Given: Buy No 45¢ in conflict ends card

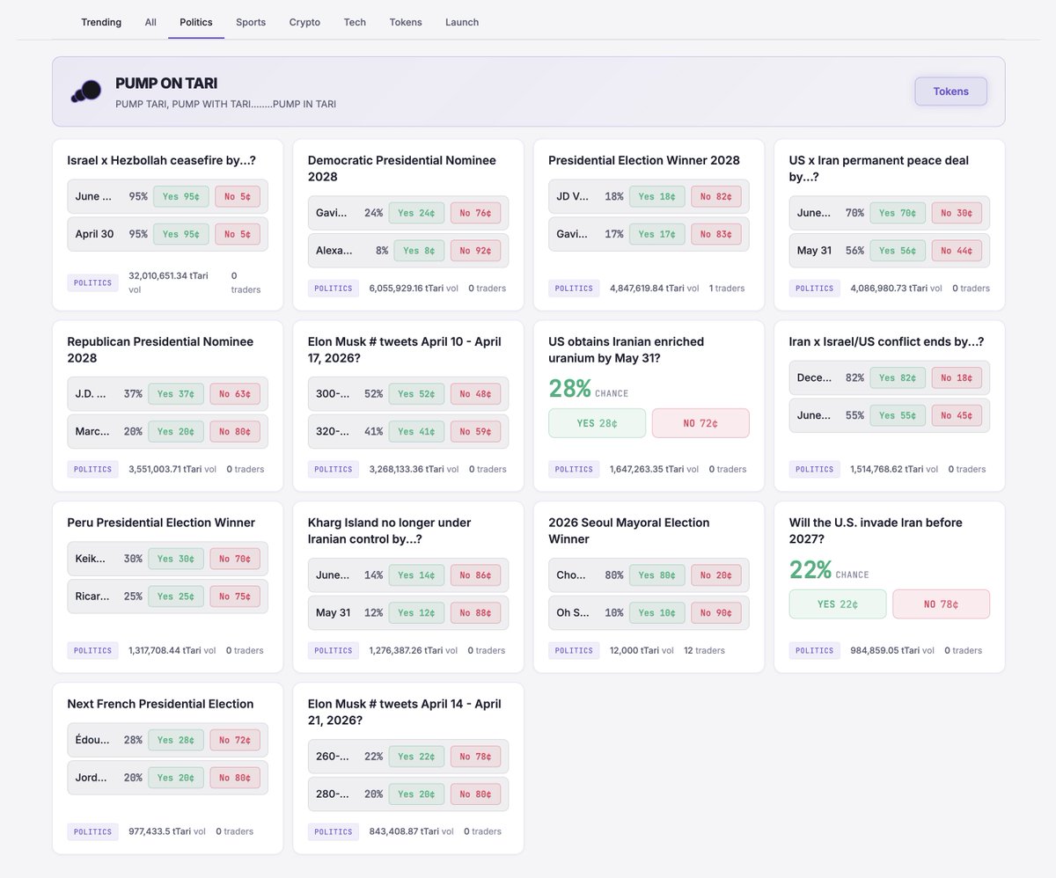Looking at the screenshot, I should pos(957,416).
